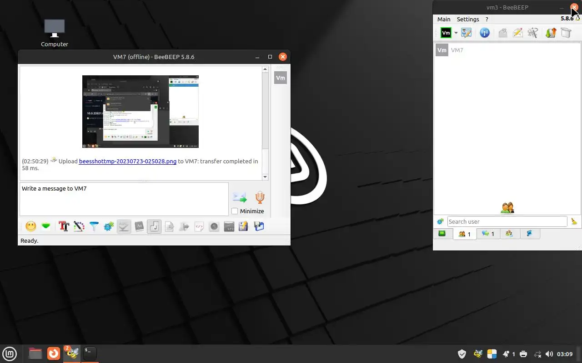
Task: Switch to the blue scroll history tab
Action: [529, 233]
